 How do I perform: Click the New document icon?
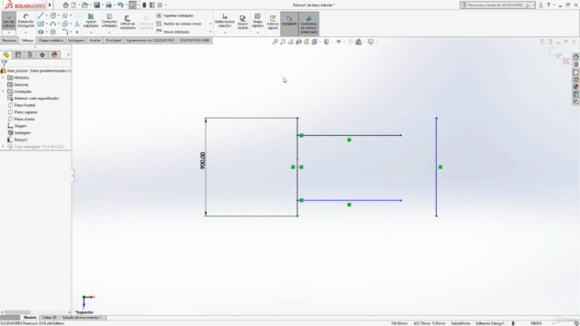point(73,5)
